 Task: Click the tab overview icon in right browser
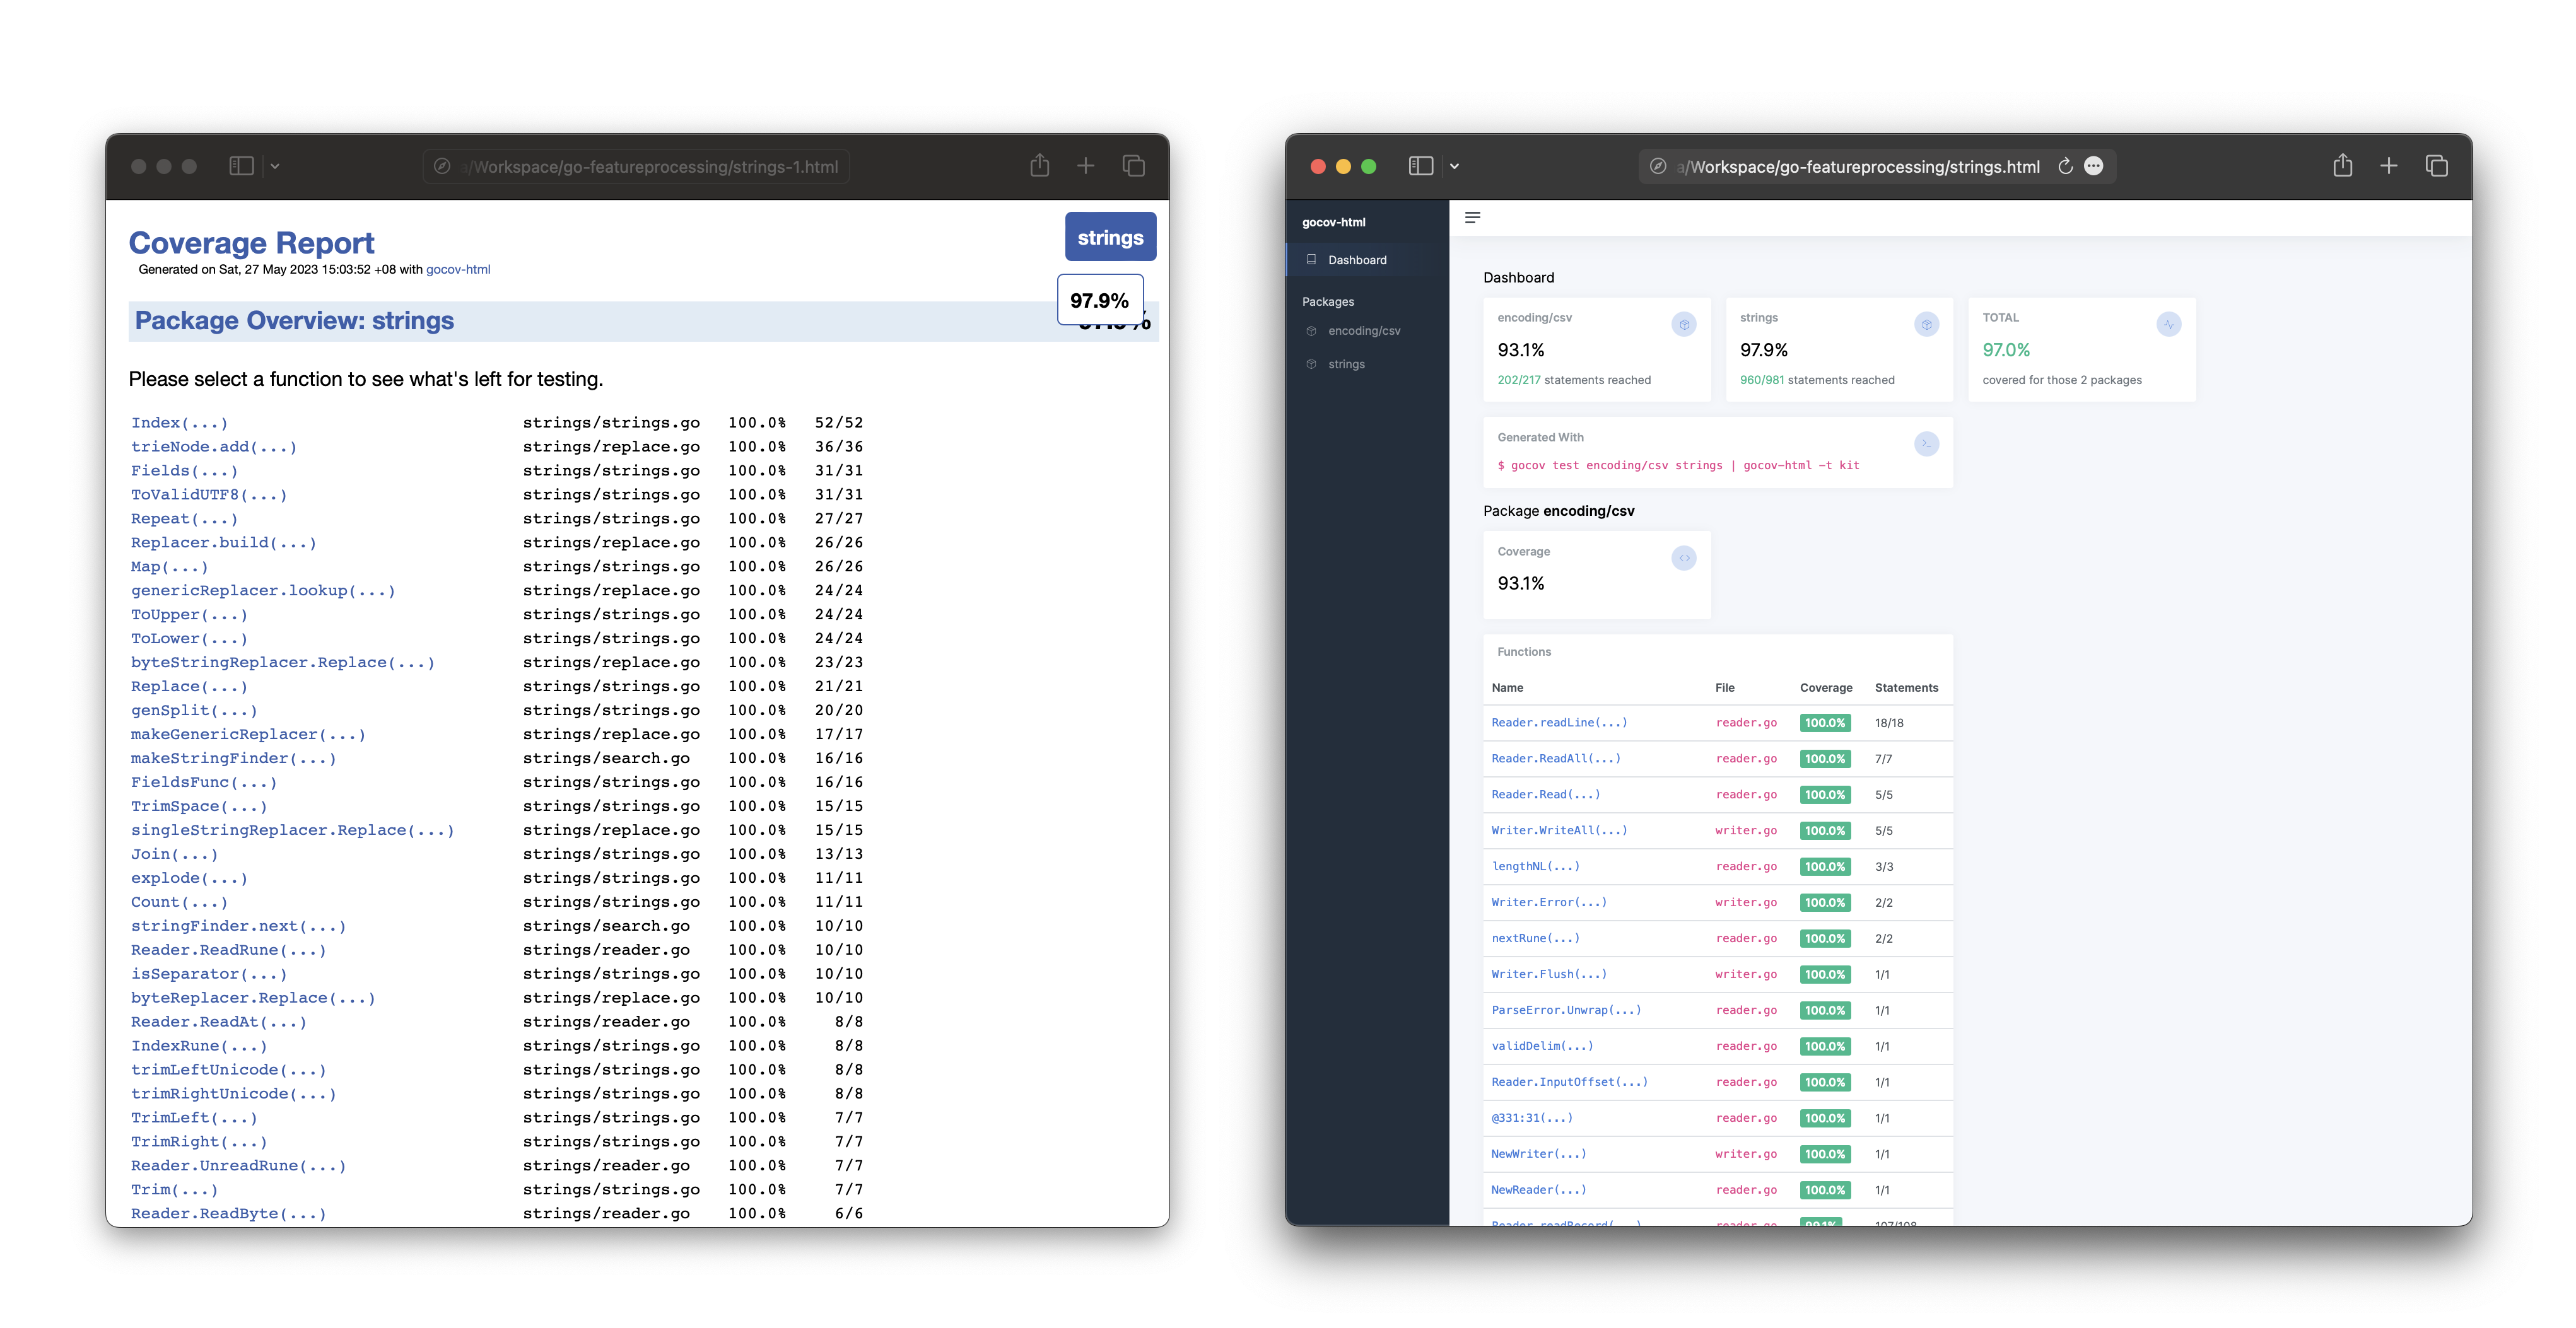pos(2436,166)
